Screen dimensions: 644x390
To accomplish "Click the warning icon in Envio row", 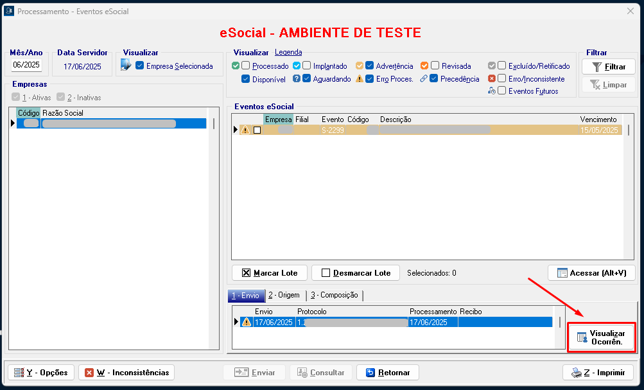I will pyautogui.click(x=246, y=323).
